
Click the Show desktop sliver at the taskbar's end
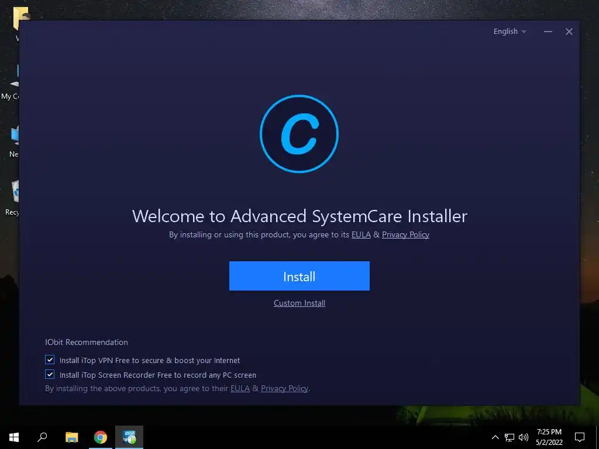[597, 437]
